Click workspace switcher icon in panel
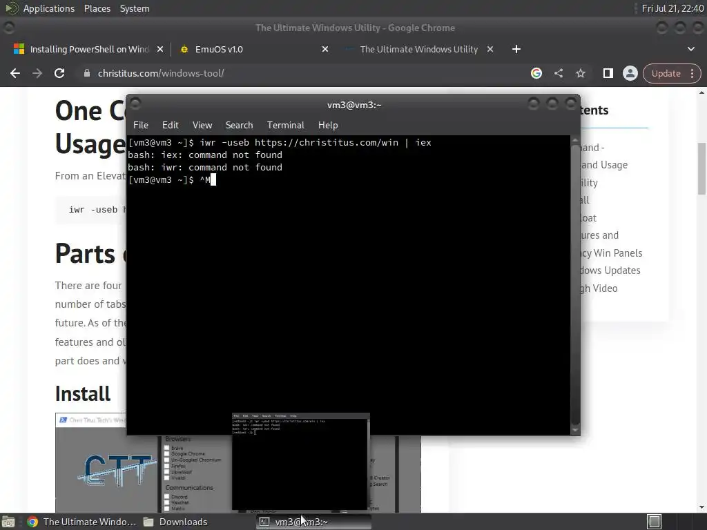Viewport: 707px width, 530px height. point(654,522)
